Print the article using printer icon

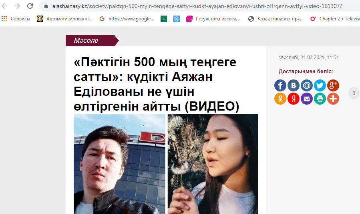pyautogui.click(x=320, y=99)
